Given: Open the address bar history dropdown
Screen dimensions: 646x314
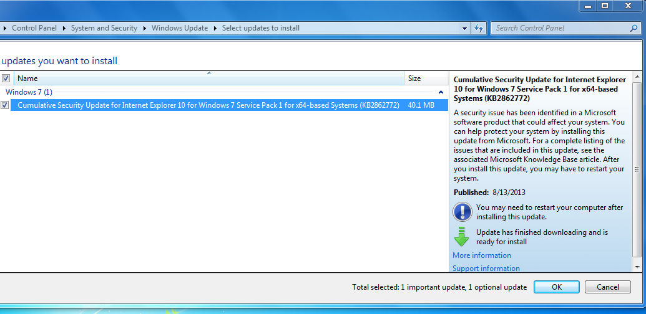Looking at the screenshot, I should tap(464, 28).
